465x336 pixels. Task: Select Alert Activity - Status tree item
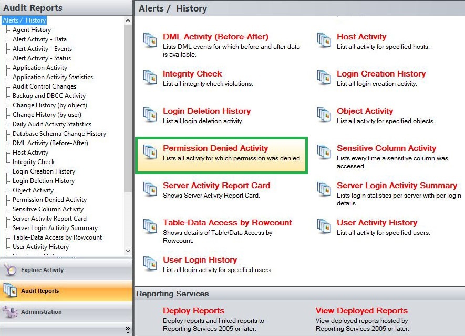click(42, 58)
